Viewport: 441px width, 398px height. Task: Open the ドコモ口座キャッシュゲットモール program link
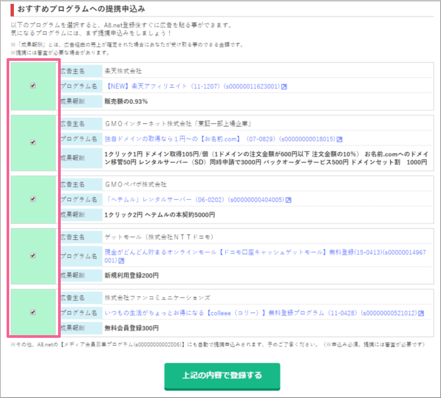click(x=265, y=256)
